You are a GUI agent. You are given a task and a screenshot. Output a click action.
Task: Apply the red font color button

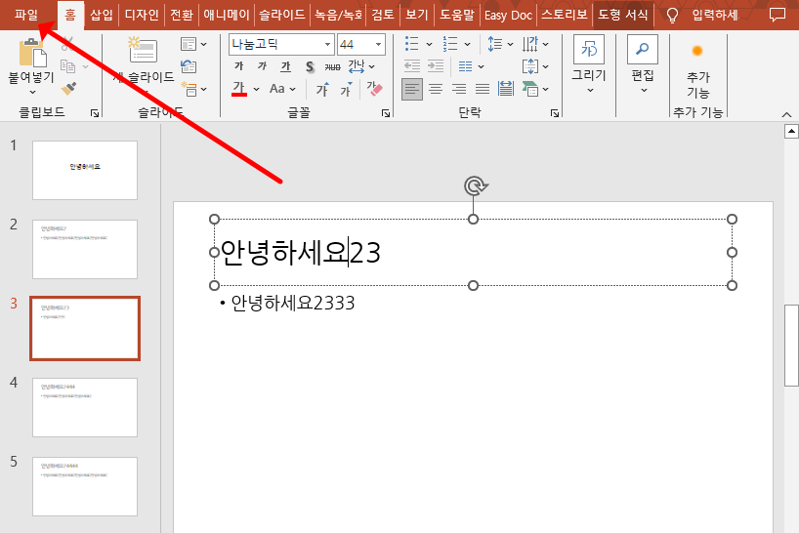pos(239,89)
